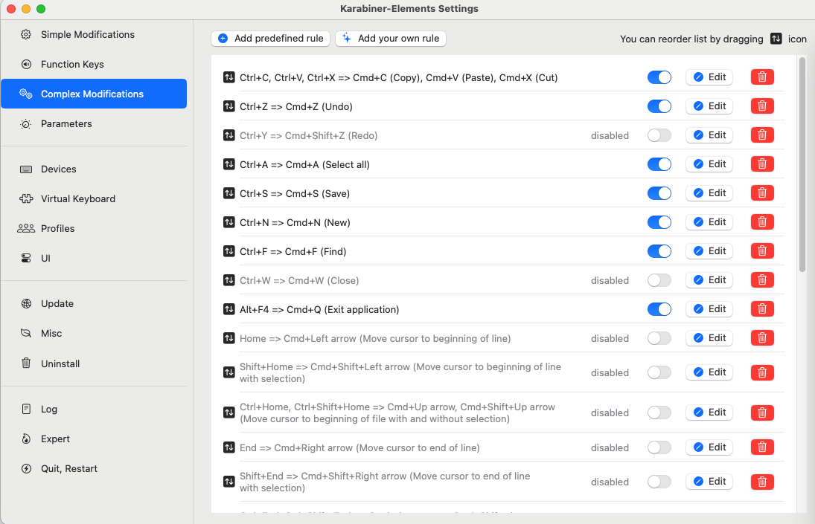The width and height of the screenshot is (815, 524).
Task: Delete the End to Cmd+Right arrow rule
Action: pos(762,447)
